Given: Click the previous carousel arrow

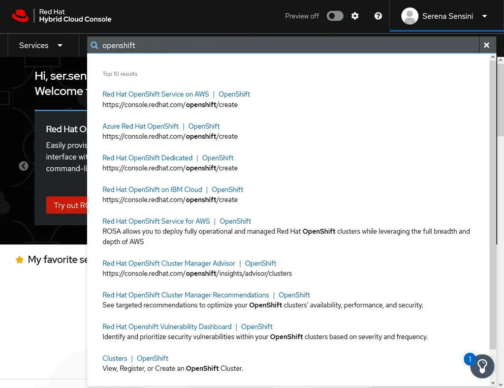Looking at the screenshot, I should (24, 166).
